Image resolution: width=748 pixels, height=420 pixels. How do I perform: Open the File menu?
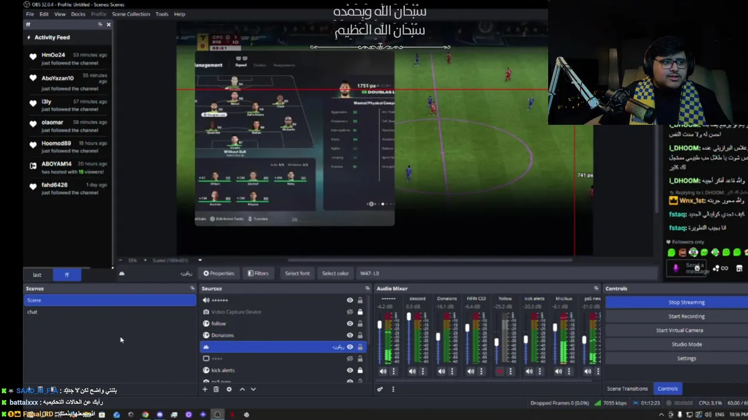coord(30,14)
